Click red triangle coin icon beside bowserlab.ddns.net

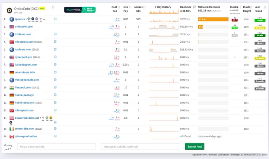pos(43,118)
